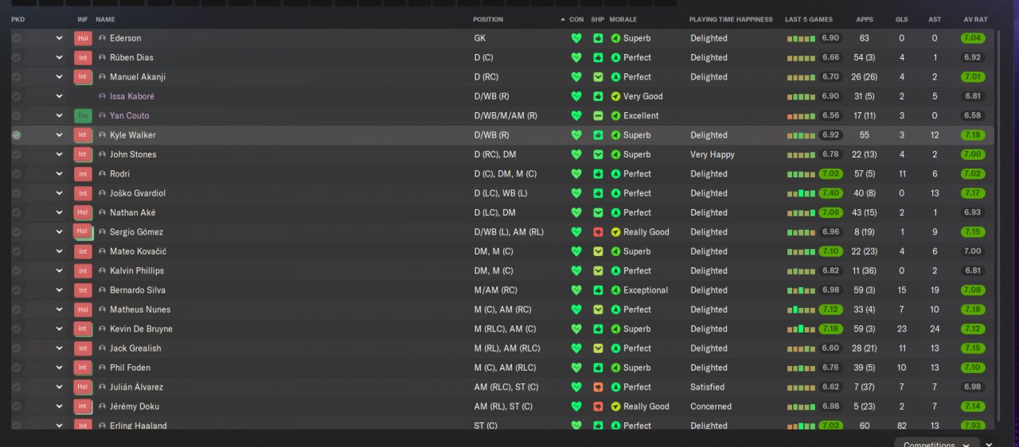This screenshot has height=447, width=1019.
Task: Click last 5 games form bars for Yan Couto
Action: tap(801, 115)
